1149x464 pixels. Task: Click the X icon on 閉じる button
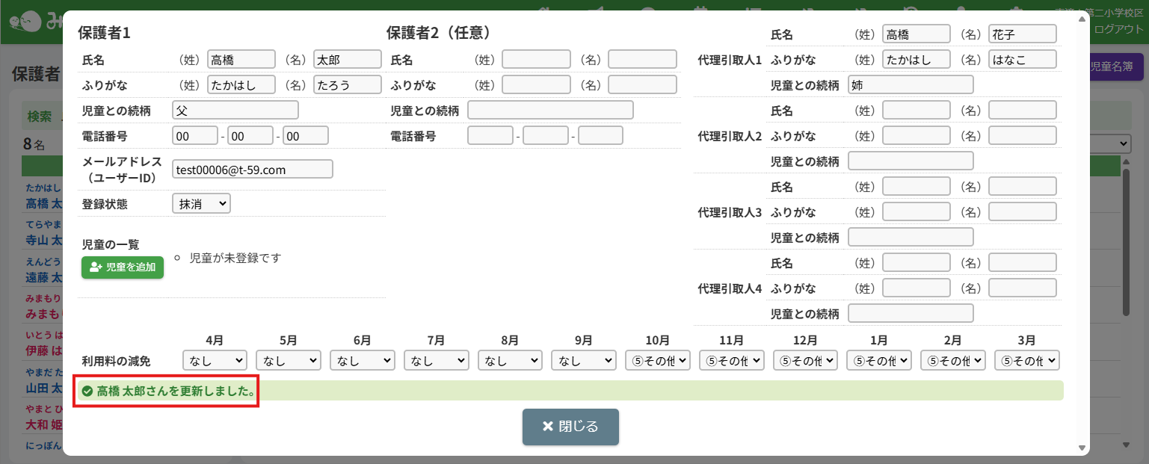click(547, 427)
